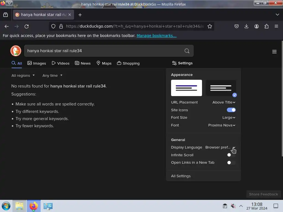Click the muted volume tray icon
283x212 pixels.
[x=233, y=206]
